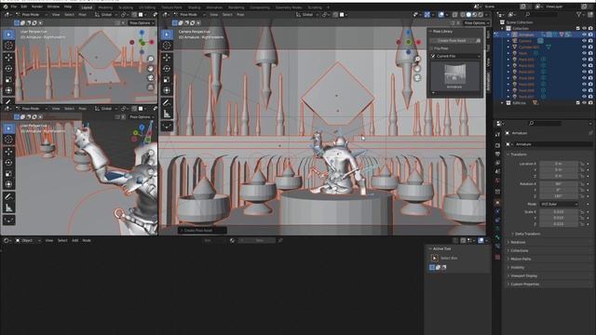
Task: Open Pose menu in main viewport header
Action: pos(240,15)
